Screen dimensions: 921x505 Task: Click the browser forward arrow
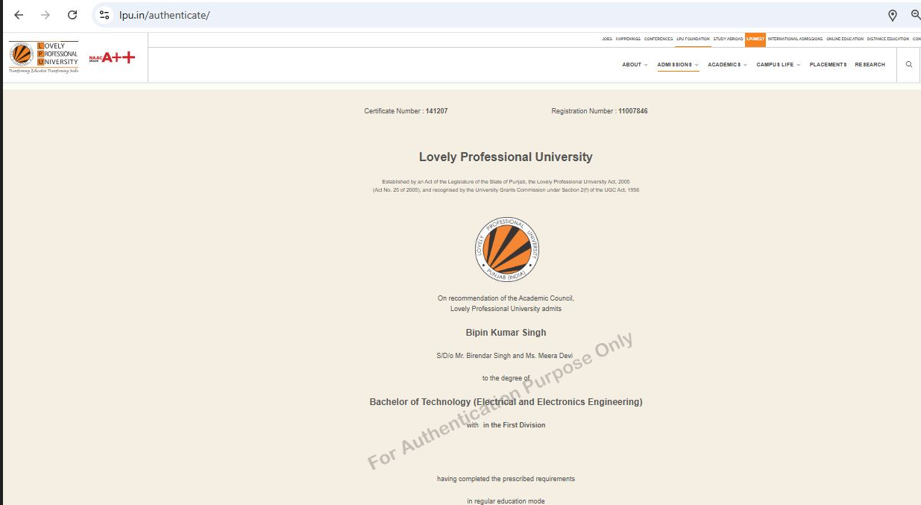pyautogui.click(x=45, y=15)
